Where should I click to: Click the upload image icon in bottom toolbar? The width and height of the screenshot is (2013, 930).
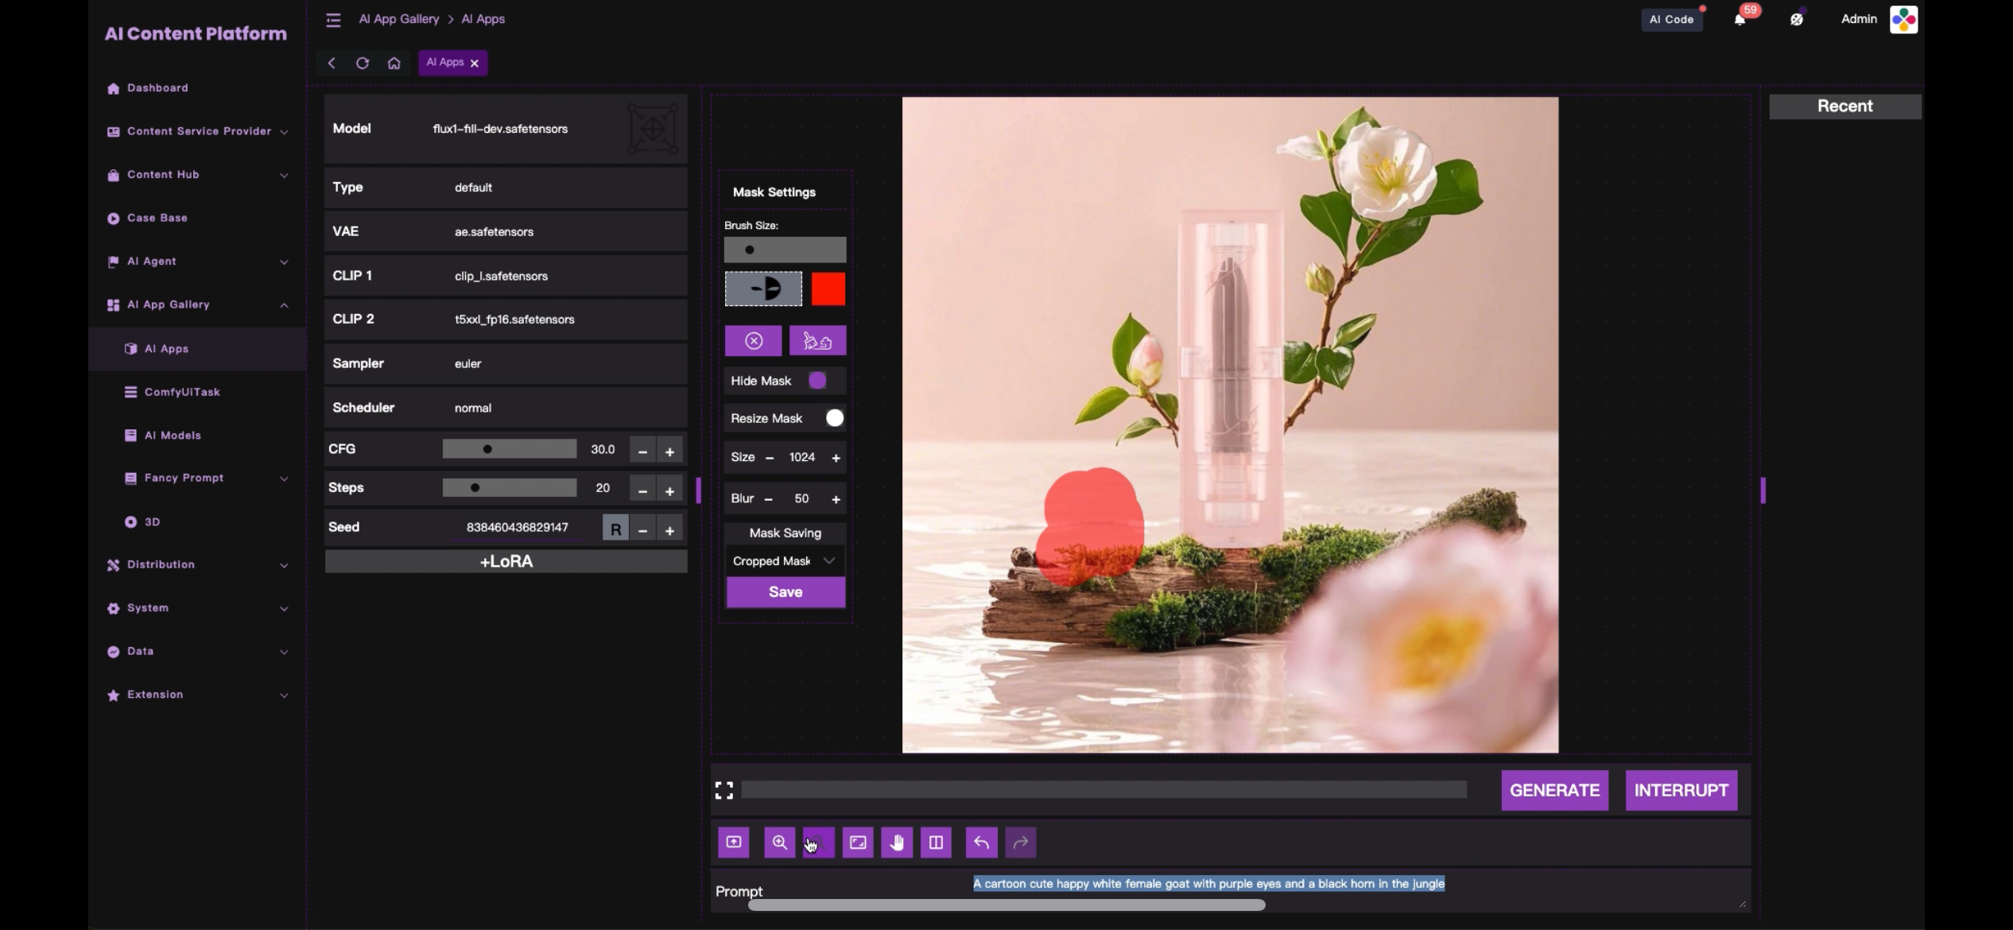coord(733,842)
